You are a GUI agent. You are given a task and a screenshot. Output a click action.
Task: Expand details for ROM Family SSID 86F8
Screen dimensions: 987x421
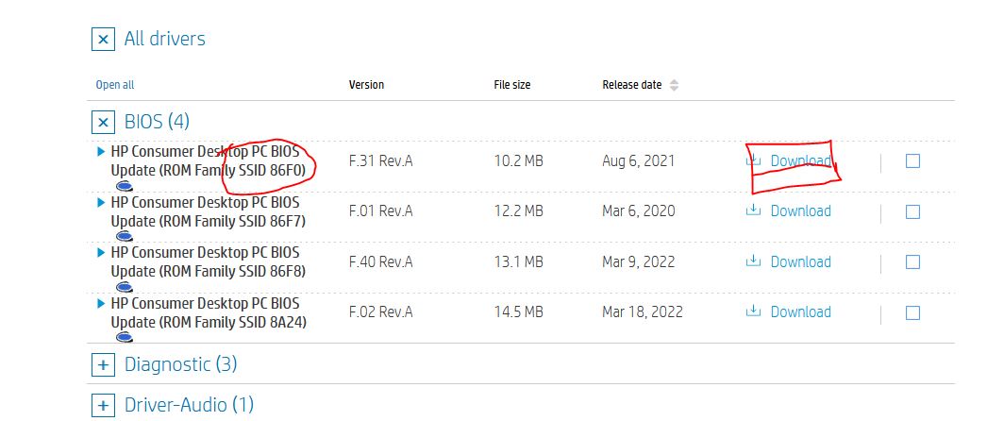pyautogui.click(x=102, y=253)
